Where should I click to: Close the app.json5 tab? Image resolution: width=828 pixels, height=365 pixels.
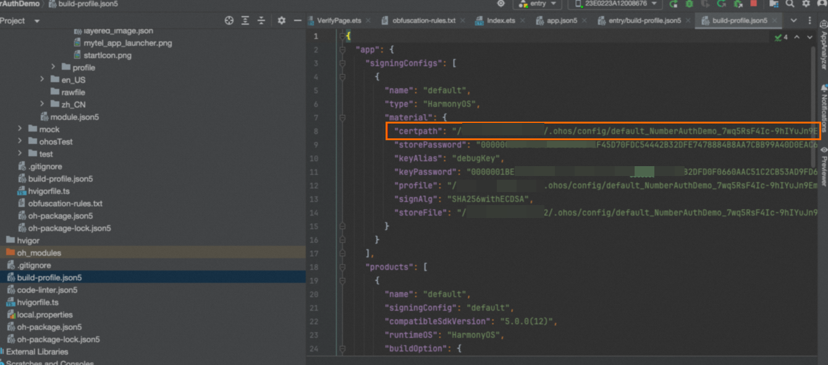point(584,20)
